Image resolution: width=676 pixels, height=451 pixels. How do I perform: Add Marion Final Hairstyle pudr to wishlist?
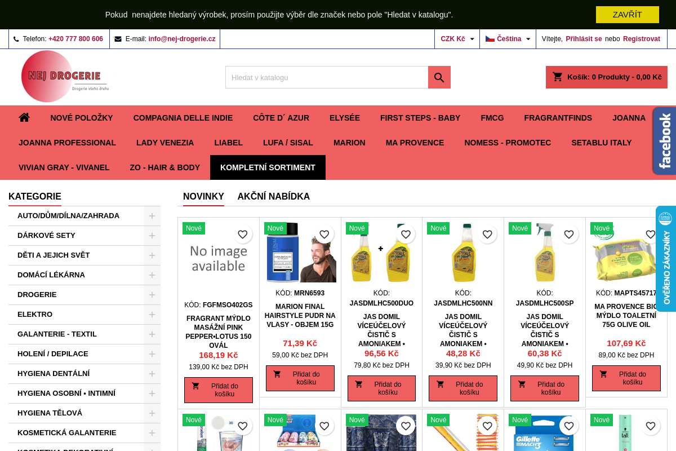tap(324, 235)
